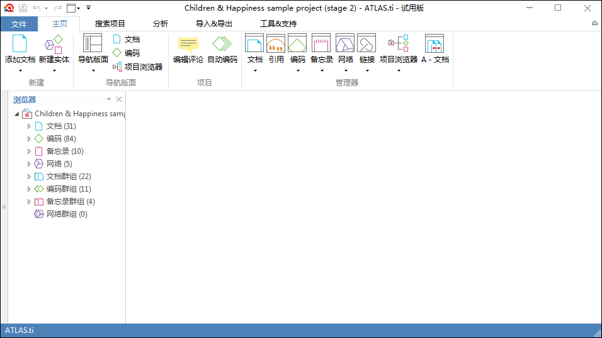Click the left panel collapse arrow handle
Screen dimensions: 602x338
[4, 207]
